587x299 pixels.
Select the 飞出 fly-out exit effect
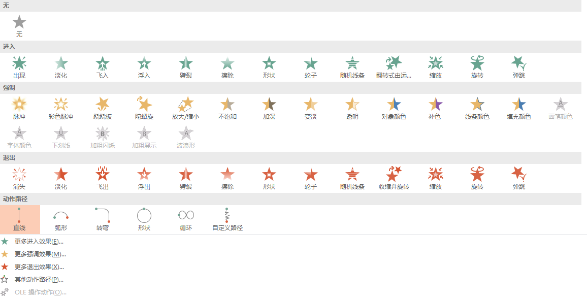pyautogui.click(x=103, y=179)
